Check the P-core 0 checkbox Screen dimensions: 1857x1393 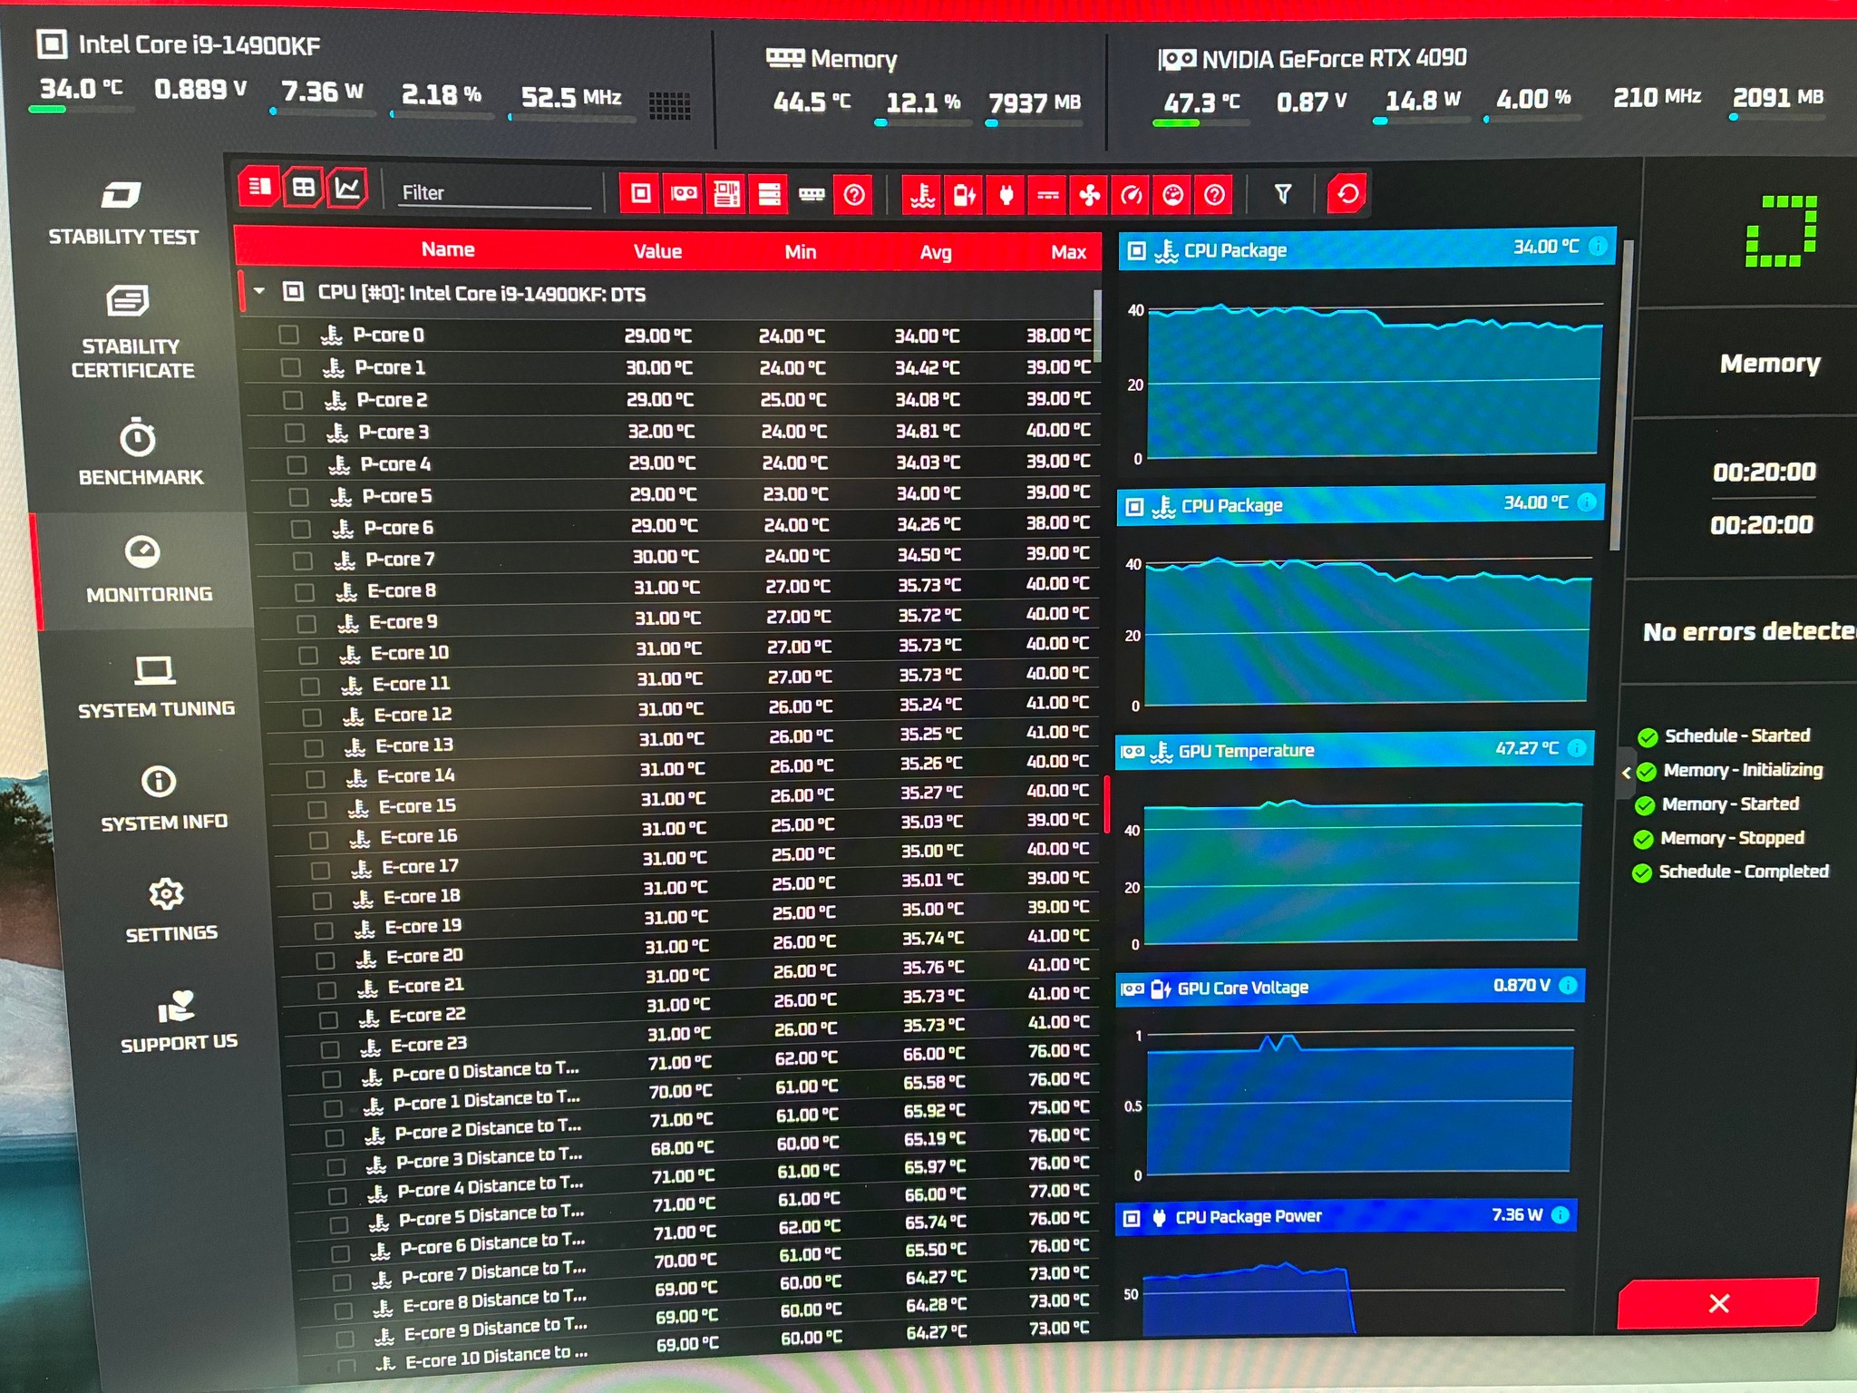coord(289,335)
